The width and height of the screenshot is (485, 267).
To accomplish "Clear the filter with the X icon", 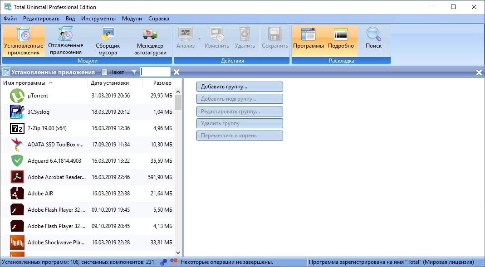I will 176,73.
